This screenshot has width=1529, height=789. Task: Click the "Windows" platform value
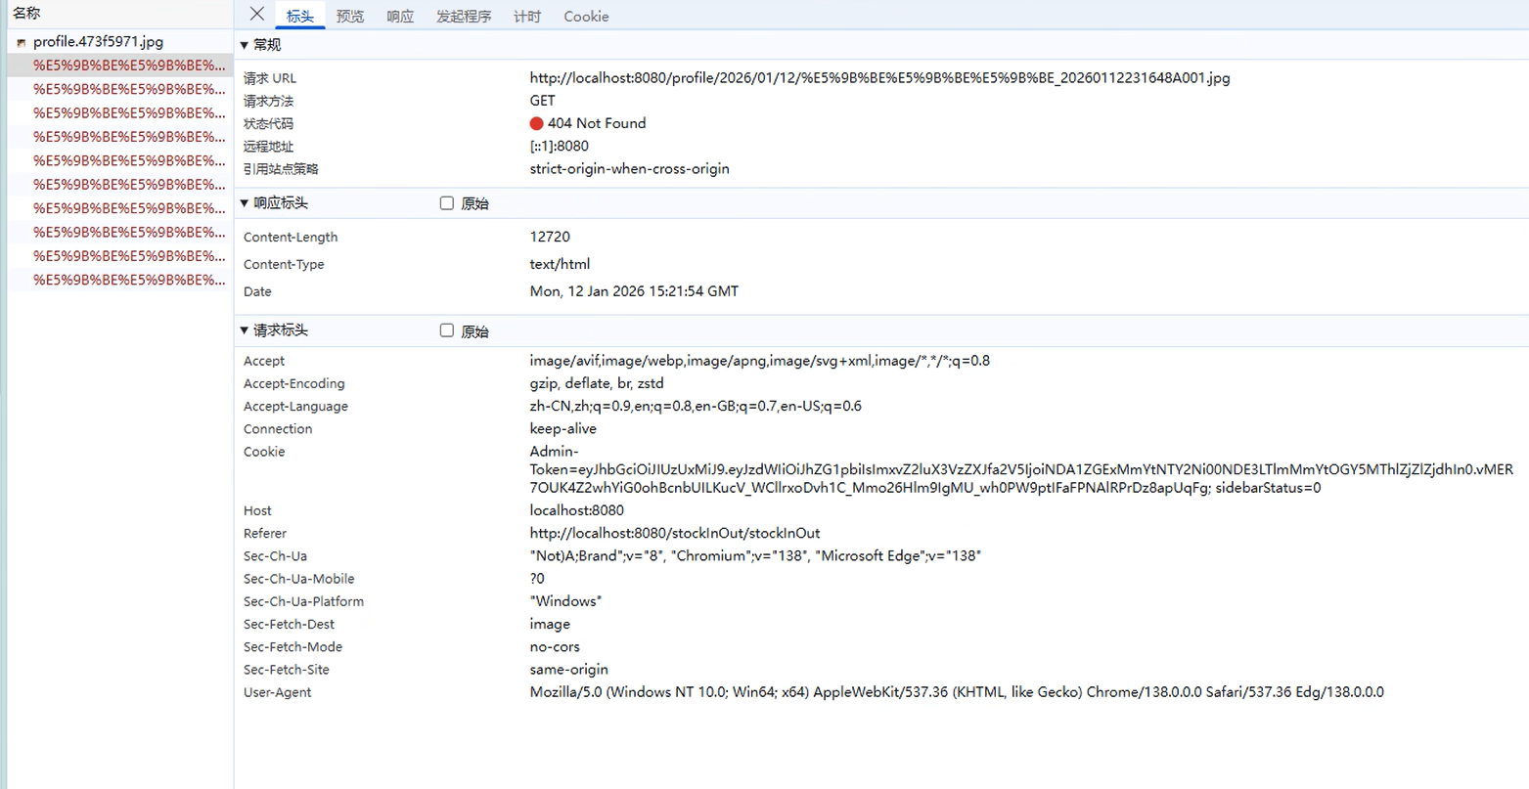[x=565, y=601]
